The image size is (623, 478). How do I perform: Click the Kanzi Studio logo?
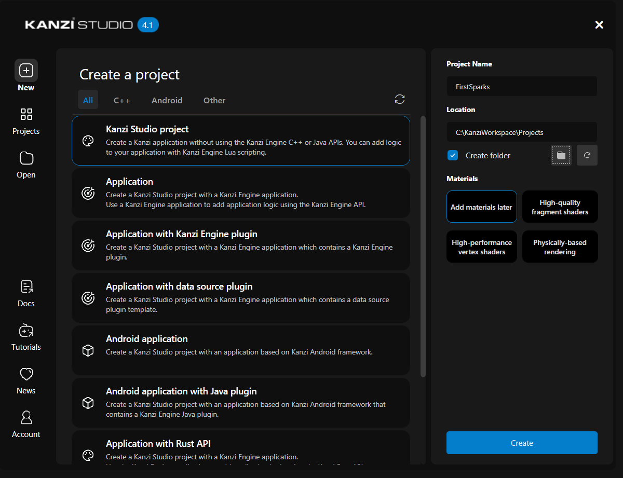(x=79, y=24)
